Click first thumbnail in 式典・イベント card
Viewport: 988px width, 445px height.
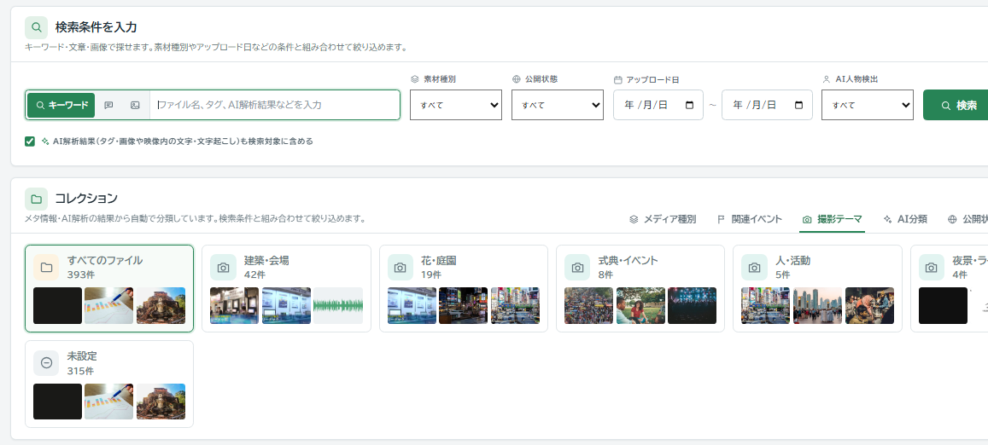click(588, 306)
